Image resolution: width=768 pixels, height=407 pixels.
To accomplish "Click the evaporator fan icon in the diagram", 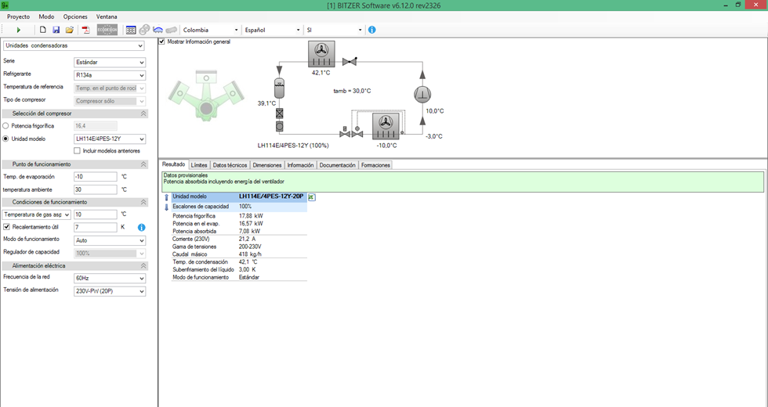I will point(386,126).
